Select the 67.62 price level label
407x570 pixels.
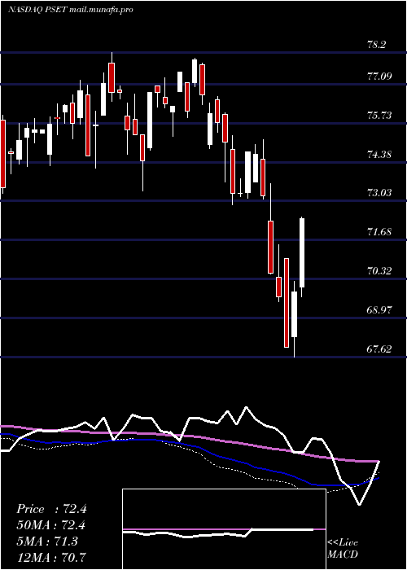380,349
